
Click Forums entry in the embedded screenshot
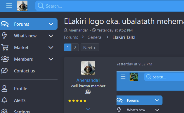coord(139,100)
